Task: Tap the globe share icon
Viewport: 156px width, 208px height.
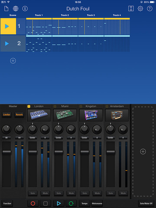Action: [x=16, y=9]
